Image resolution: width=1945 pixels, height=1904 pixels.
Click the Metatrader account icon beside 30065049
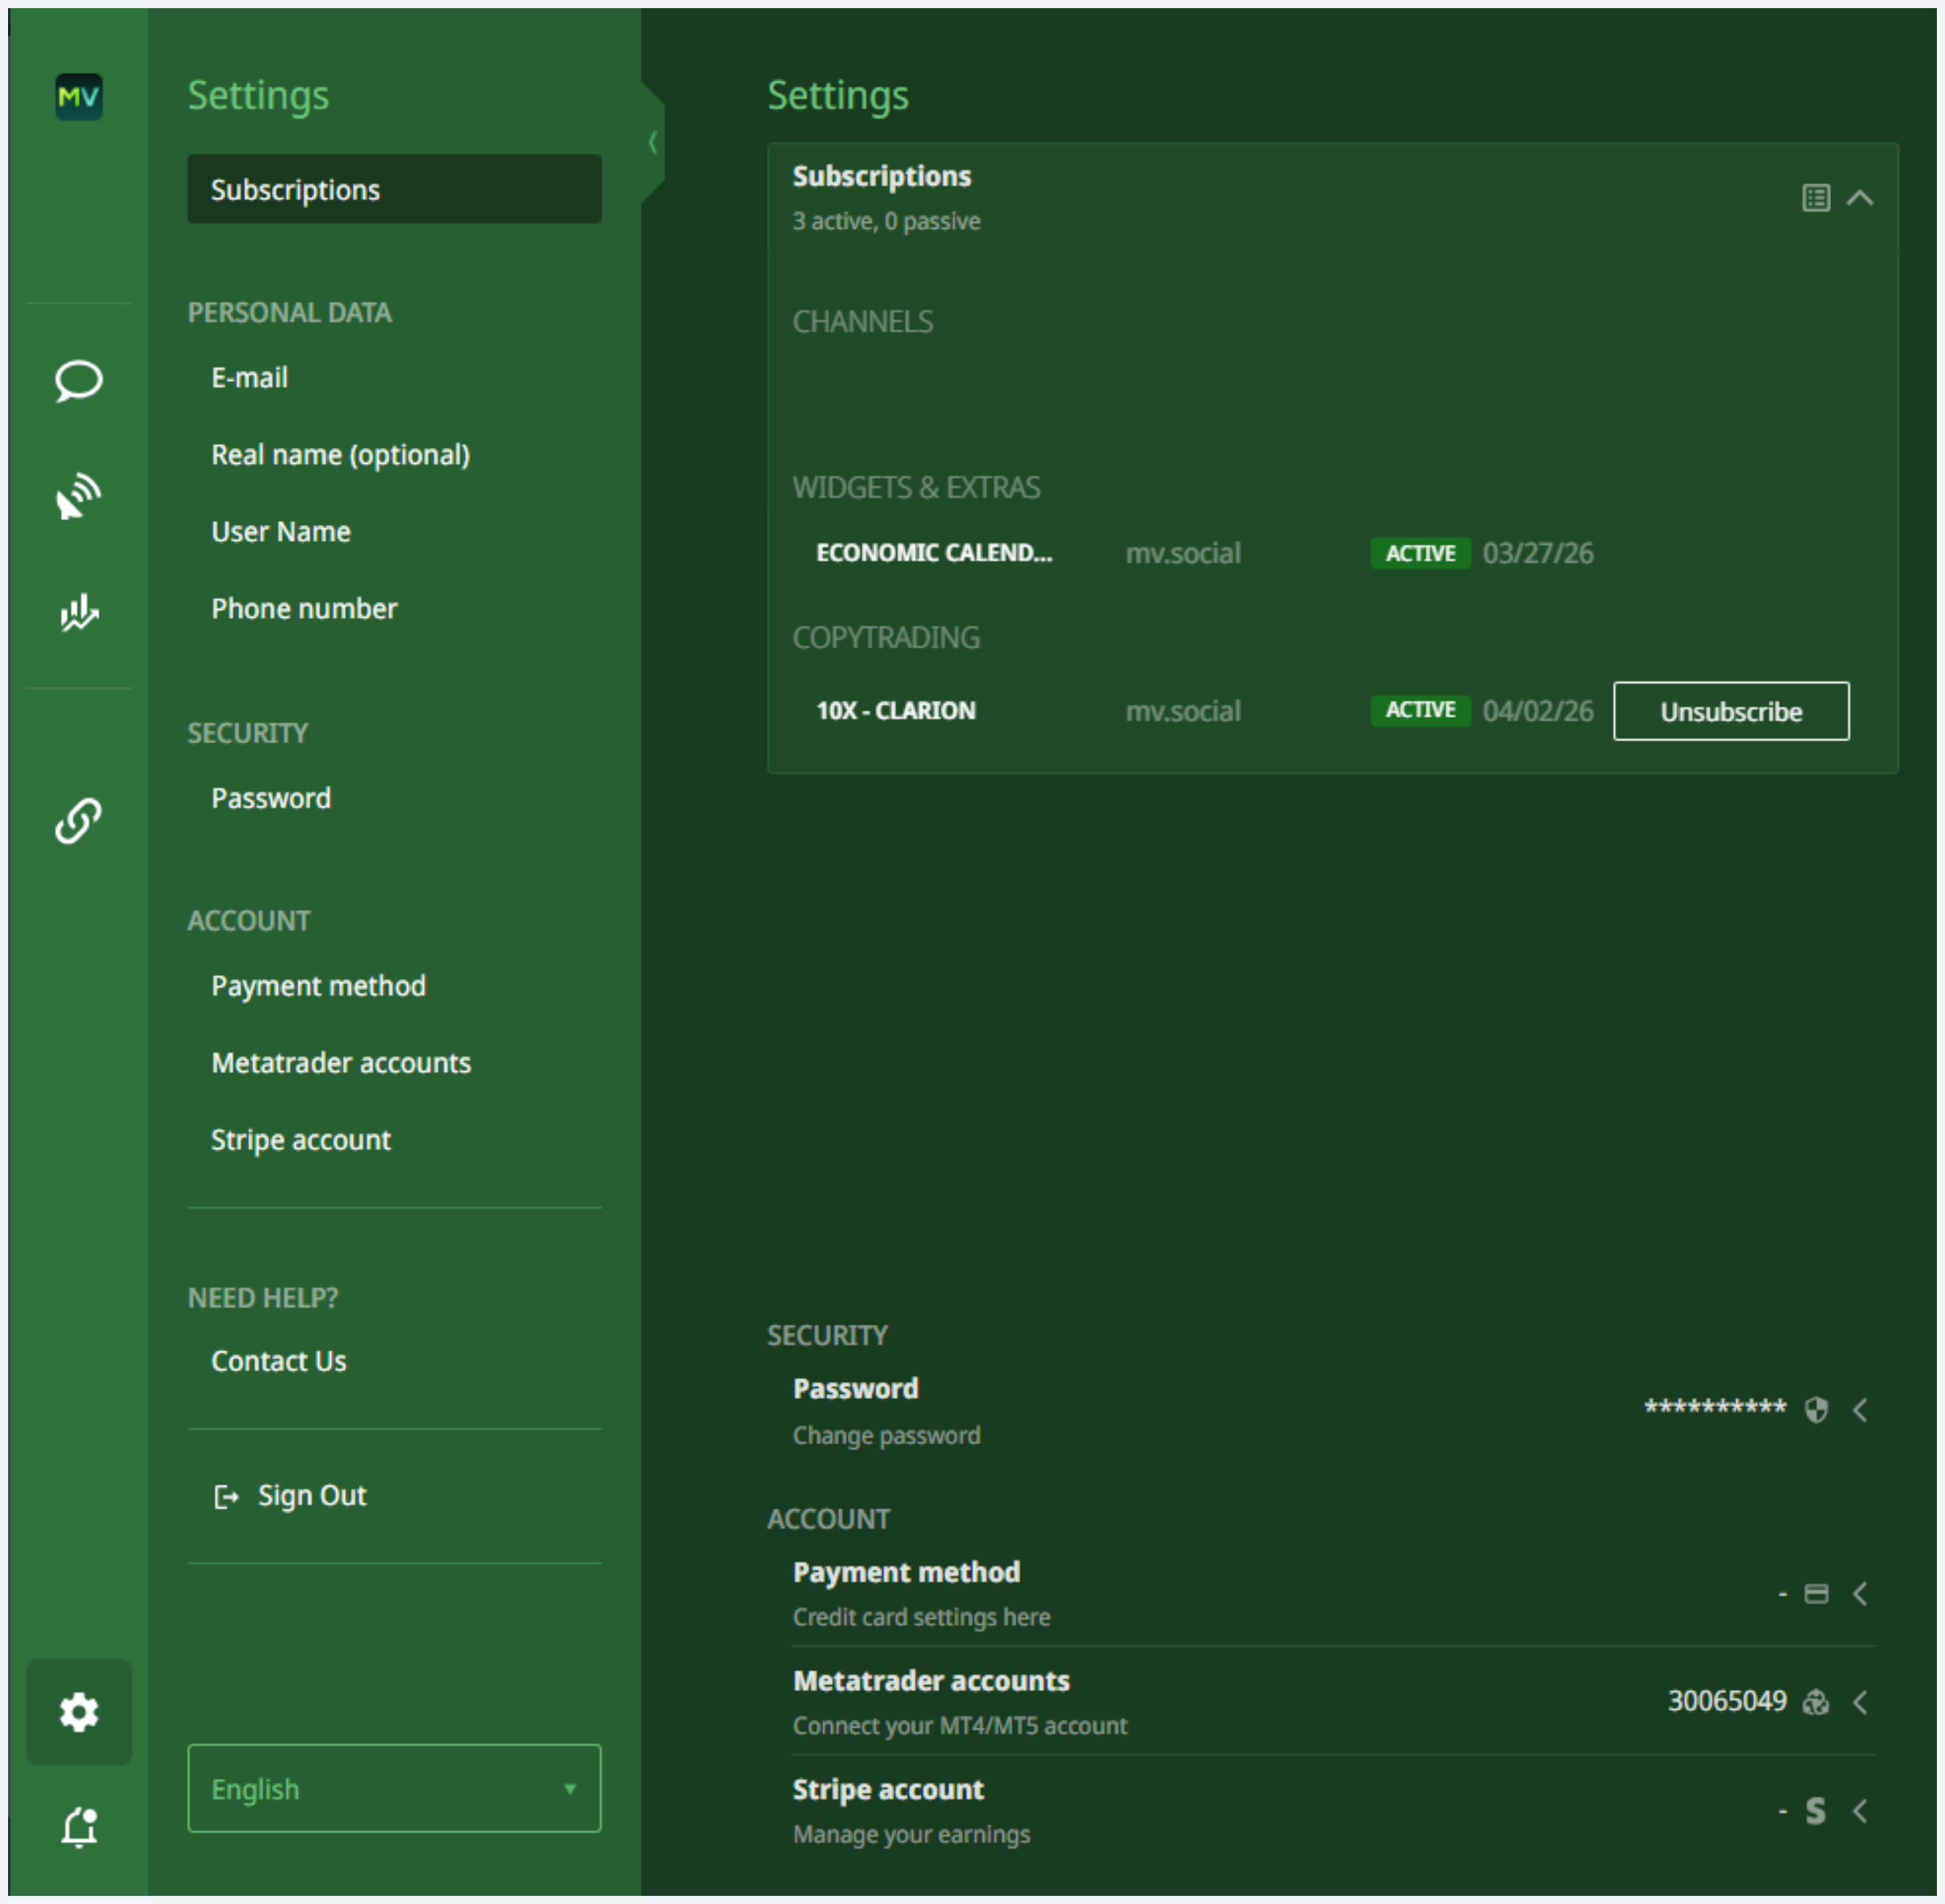coord(1816,1702)
